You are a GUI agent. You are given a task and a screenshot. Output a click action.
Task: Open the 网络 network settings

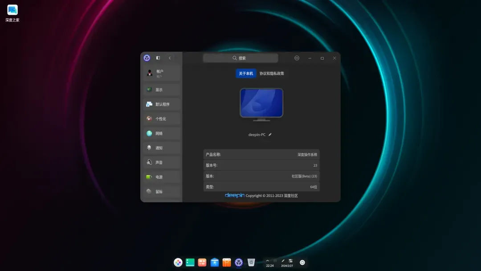point(161,134)
